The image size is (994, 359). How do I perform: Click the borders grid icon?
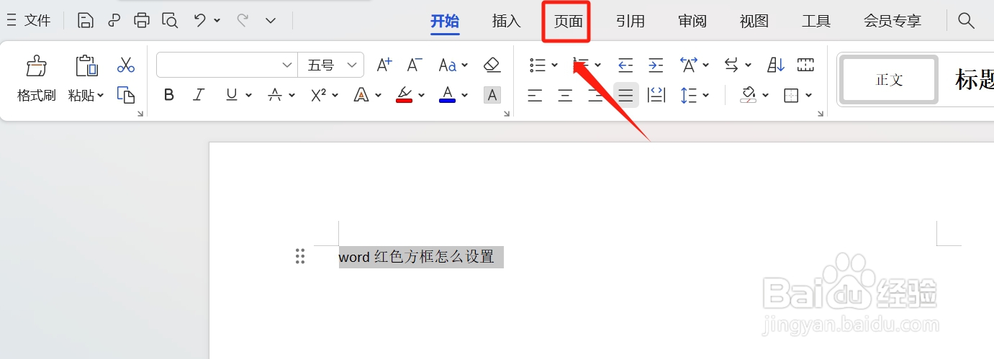791,94
